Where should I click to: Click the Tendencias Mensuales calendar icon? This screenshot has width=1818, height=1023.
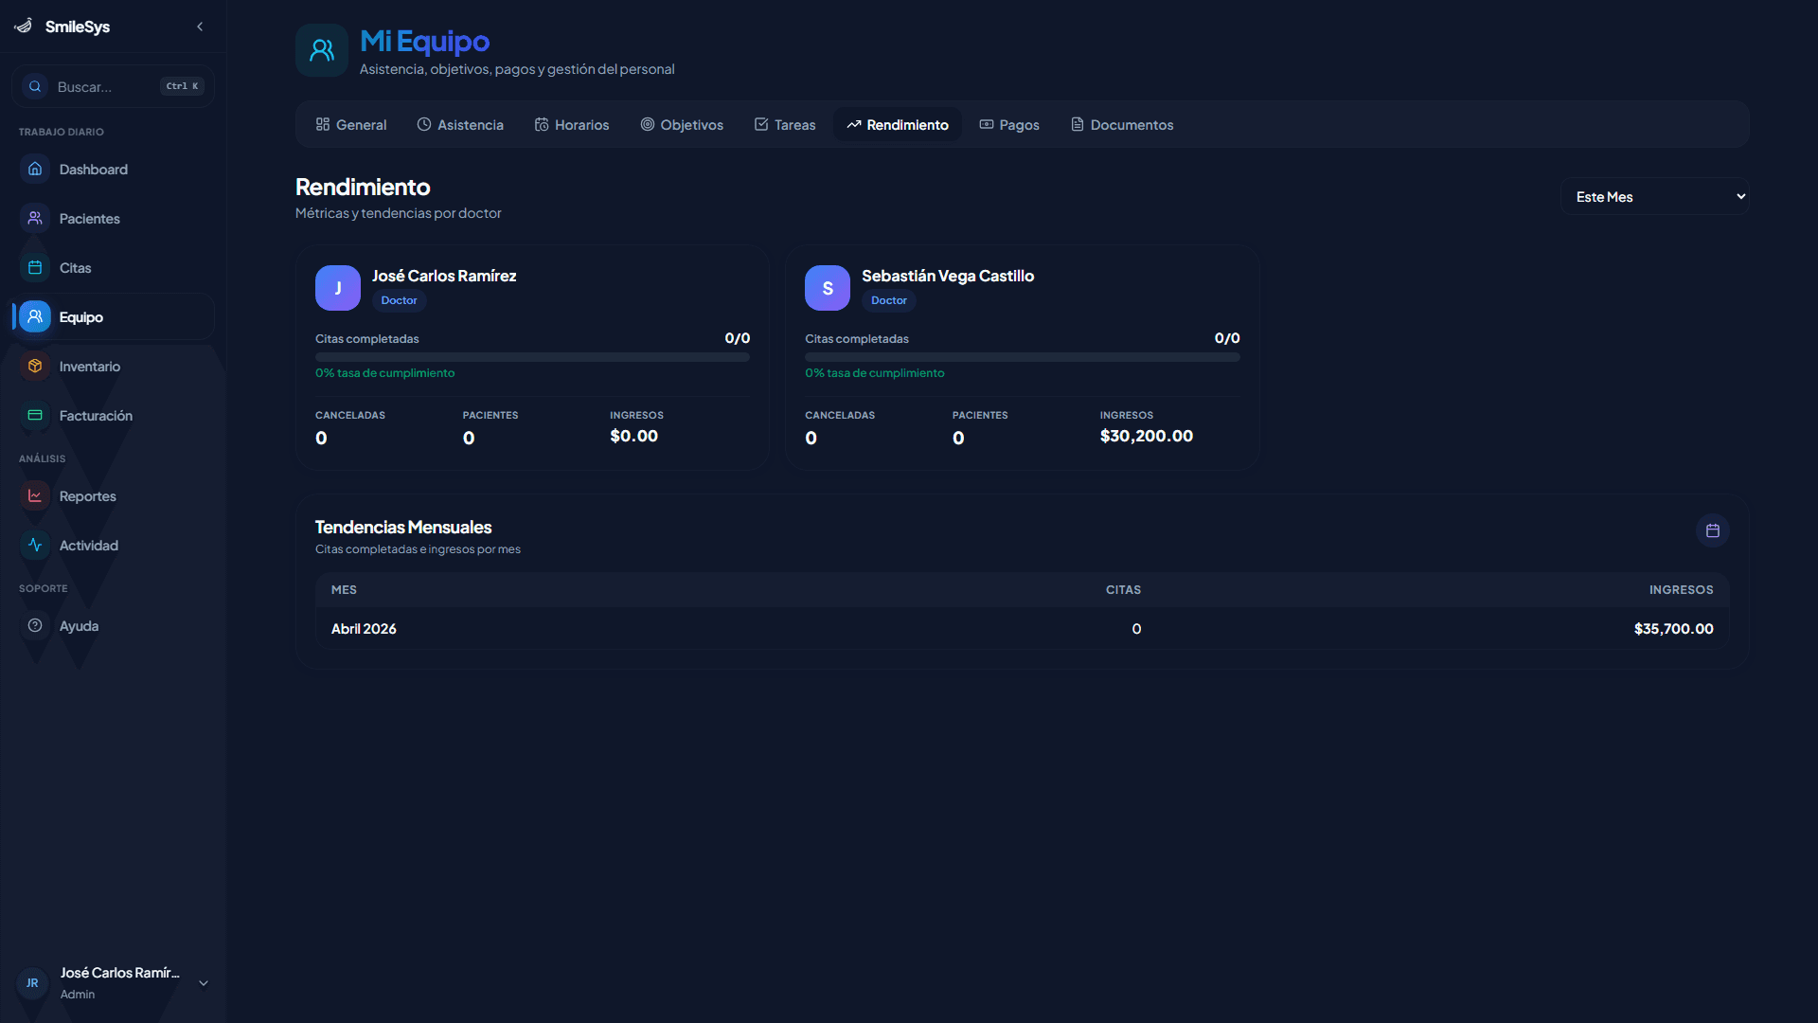coord(1713,530)
